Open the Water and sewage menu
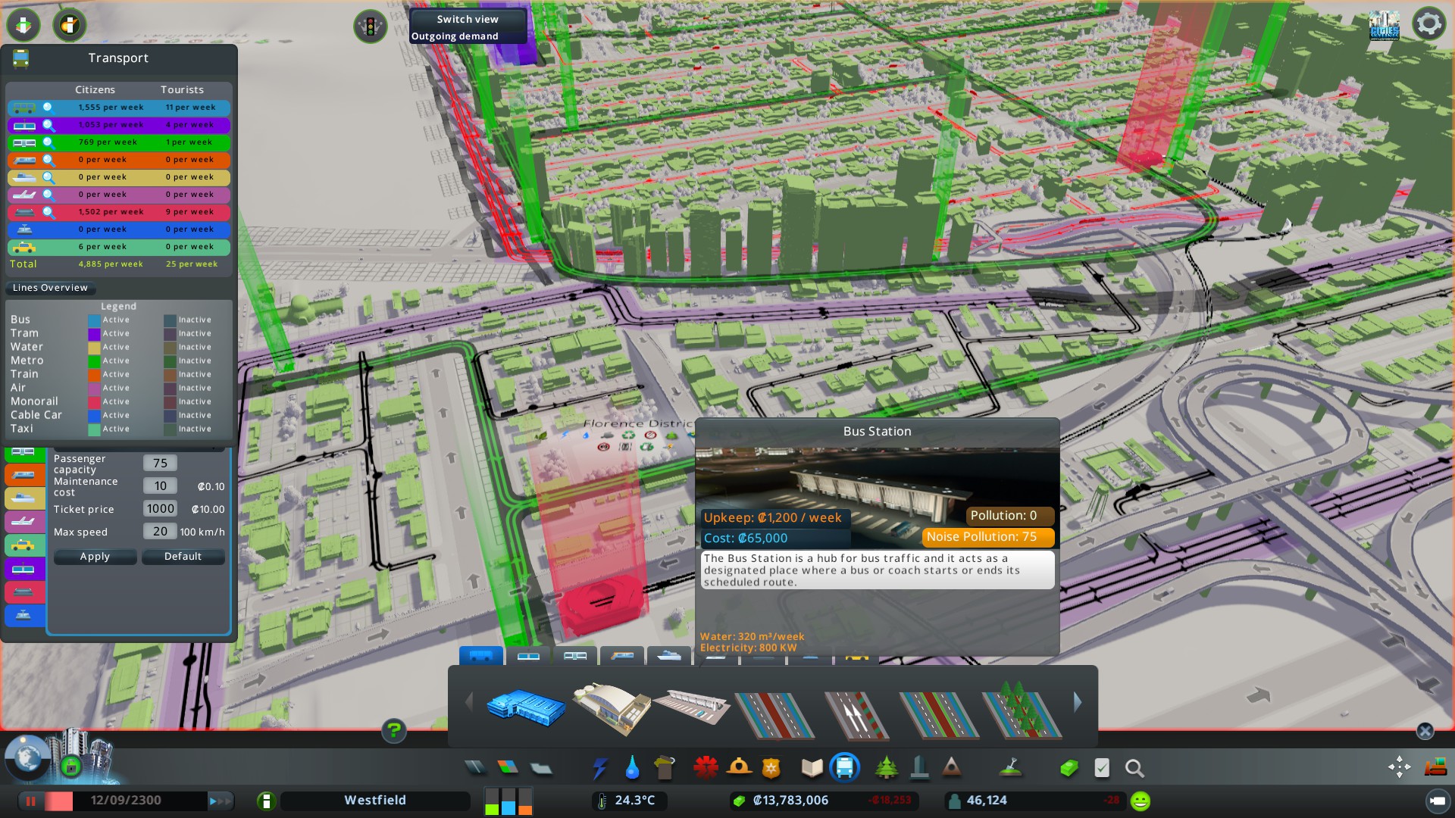The width and height of the screenshot is (1455, 818). click(632, 768)
